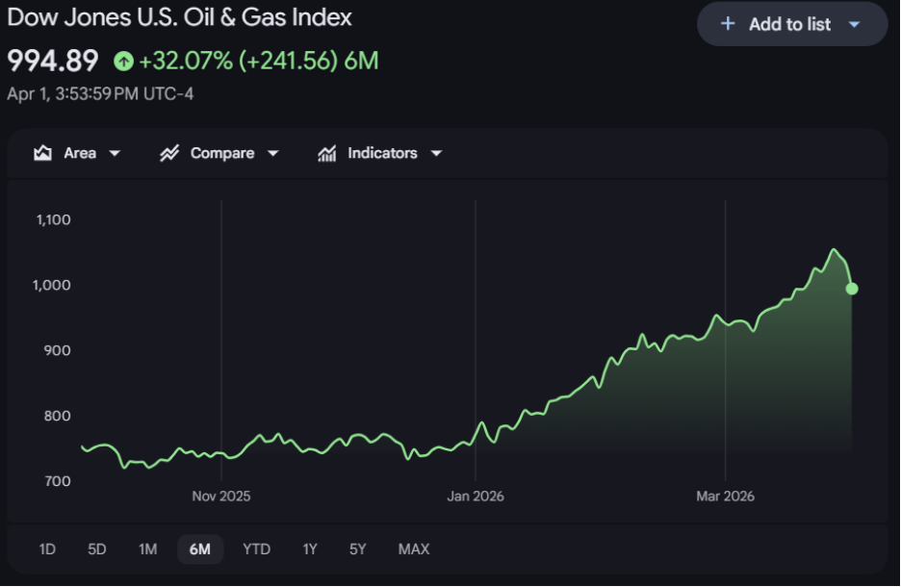
Task: Click the plus icon in Add to list
Action: click(x=728, y=24)
